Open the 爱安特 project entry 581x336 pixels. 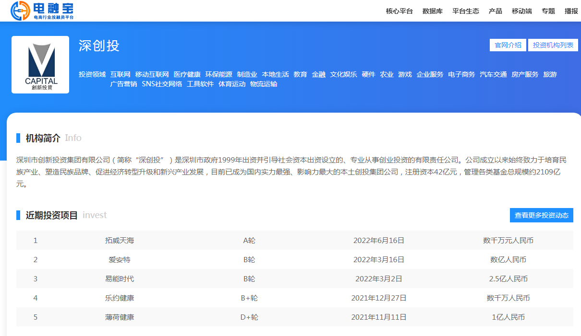(120, 260)
